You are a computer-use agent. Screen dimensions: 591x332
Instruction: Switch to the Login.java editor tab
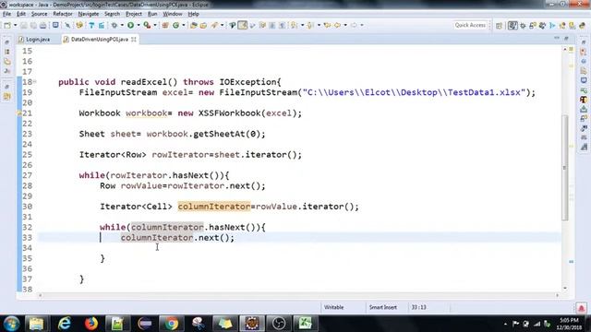[34, 39]
